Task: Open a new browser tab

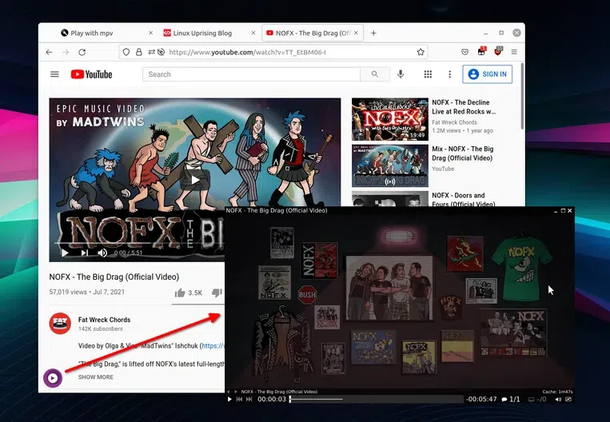Action: click(373, 33)
